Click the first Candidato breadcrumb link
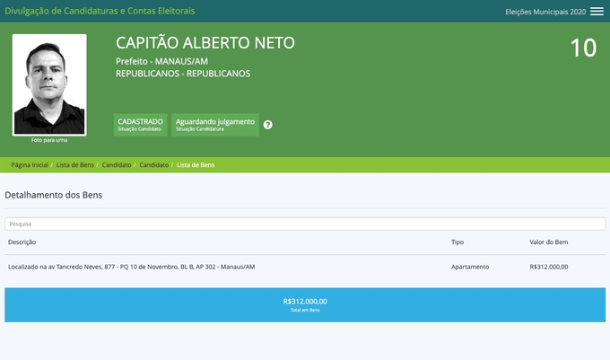 (x=117, y=165)
